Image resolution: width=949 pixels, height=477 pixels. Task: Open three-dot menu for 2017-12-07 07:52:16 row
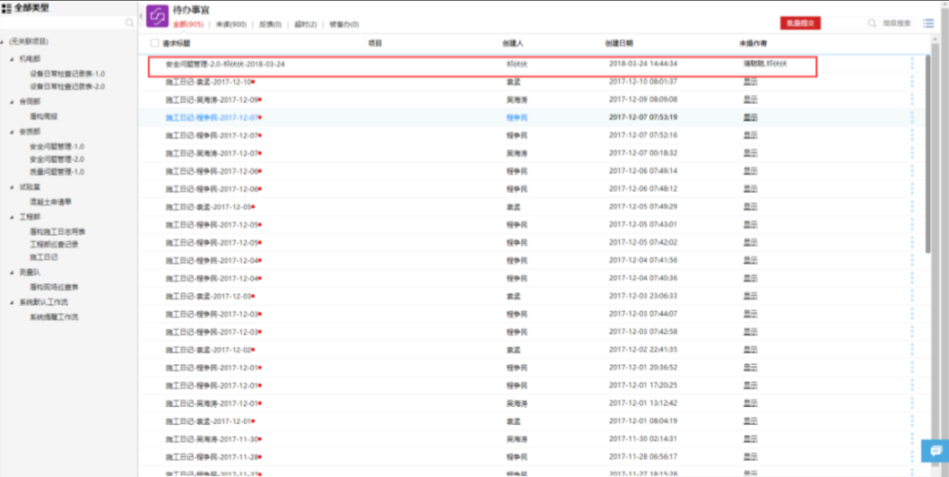[x=912, y=135]
